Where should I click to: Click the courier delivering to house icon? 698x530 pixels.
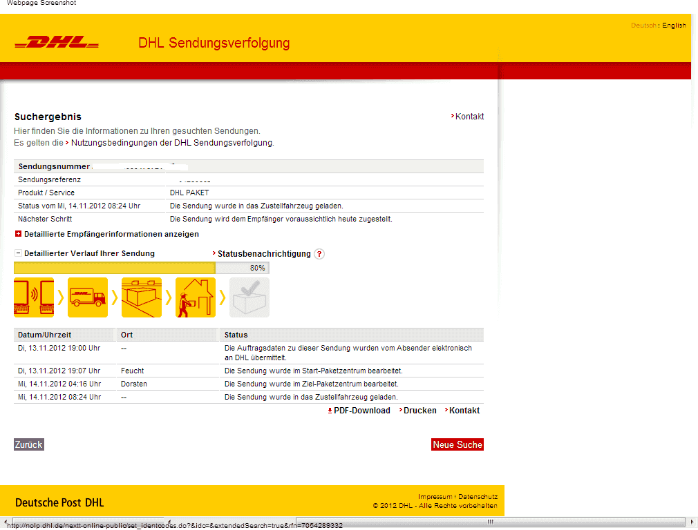pyautogui.click(x=196, y=297)
